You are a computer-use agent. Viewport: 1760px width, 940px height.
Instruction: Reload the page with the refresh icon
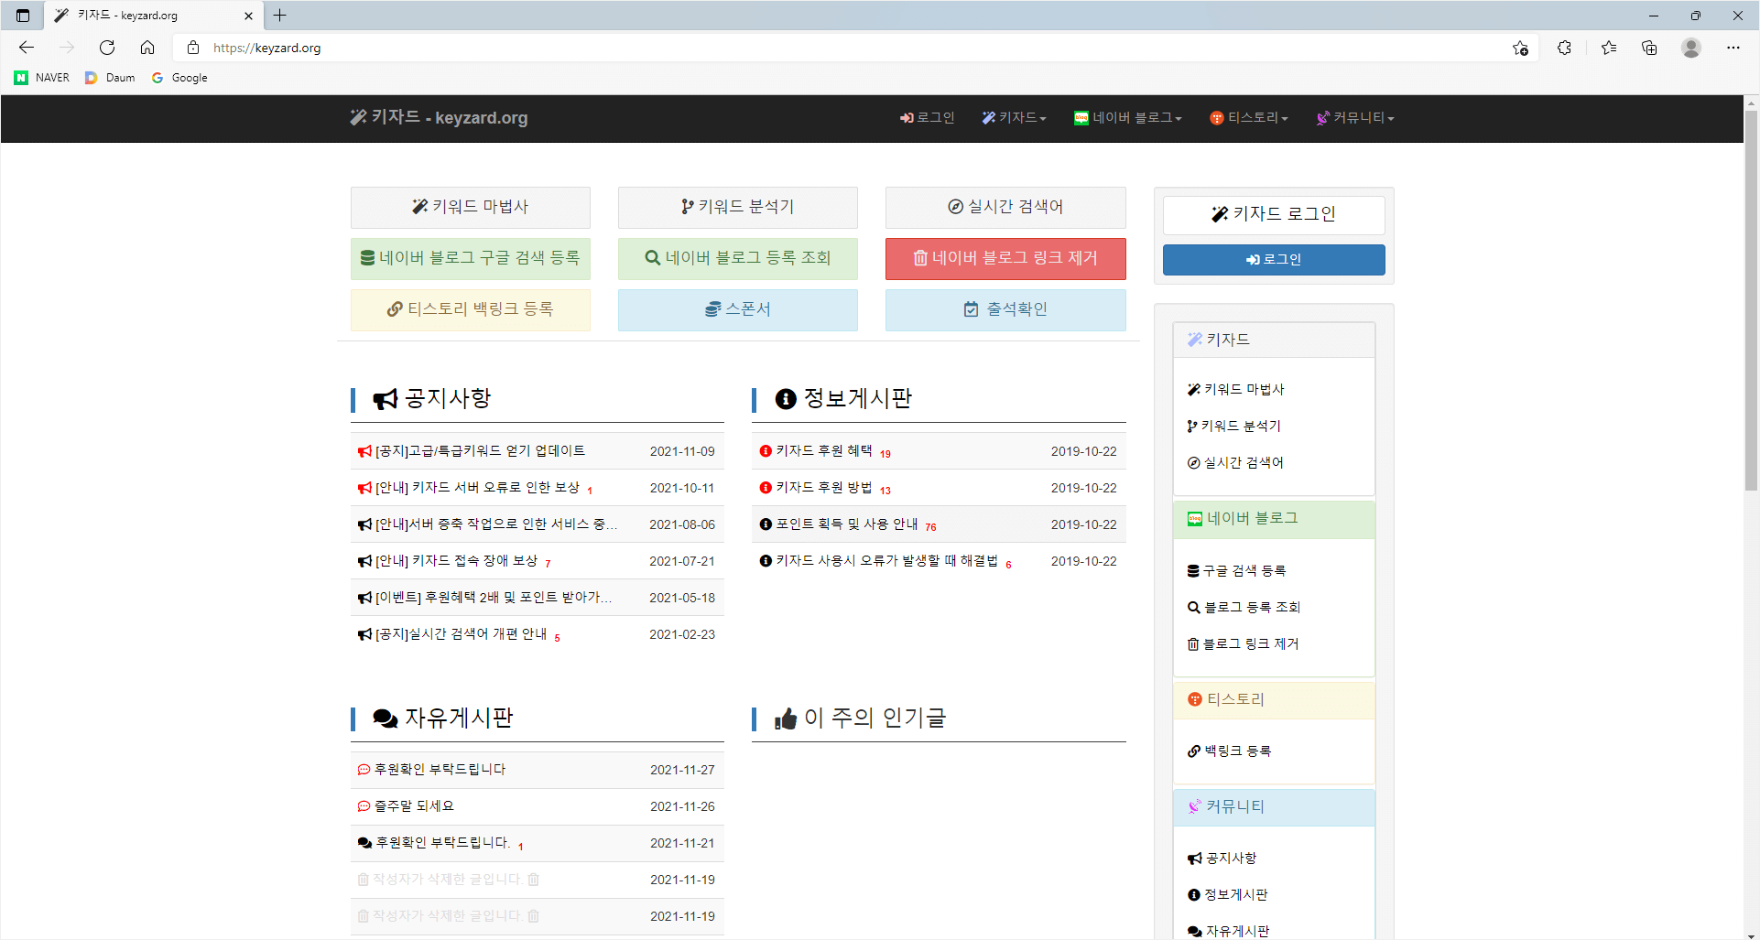point(107,48)
